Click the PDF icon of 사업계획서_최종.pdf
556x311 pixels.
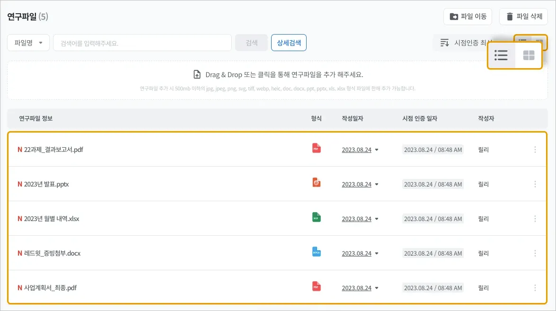point(316,286)
